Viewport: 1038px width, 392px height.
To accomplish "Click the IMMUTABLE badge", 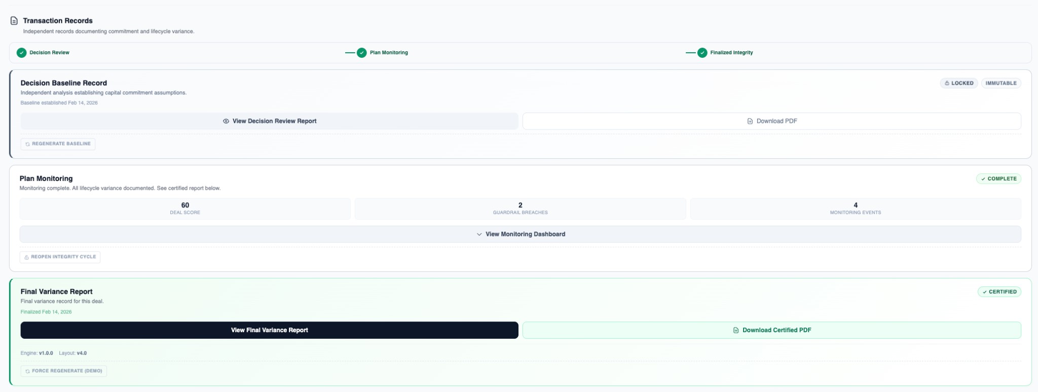I will (1001, 83).
